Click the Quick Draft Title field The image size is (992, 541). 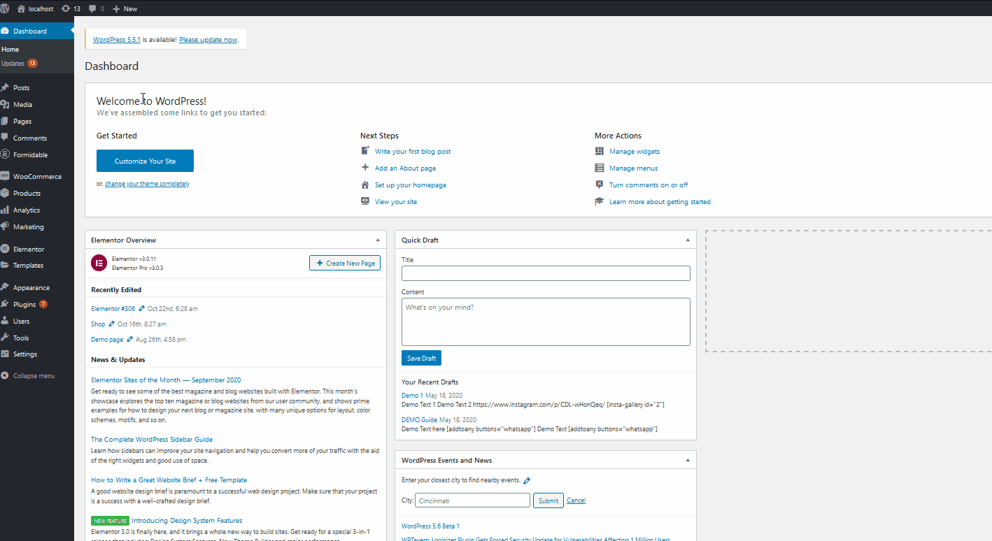click(546, 273)
